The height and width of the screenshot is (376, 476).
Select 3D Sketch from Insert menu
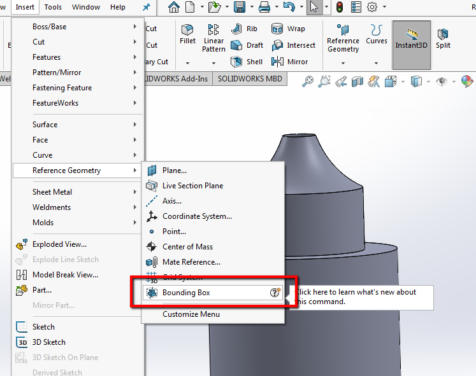[x=78, y=342]
